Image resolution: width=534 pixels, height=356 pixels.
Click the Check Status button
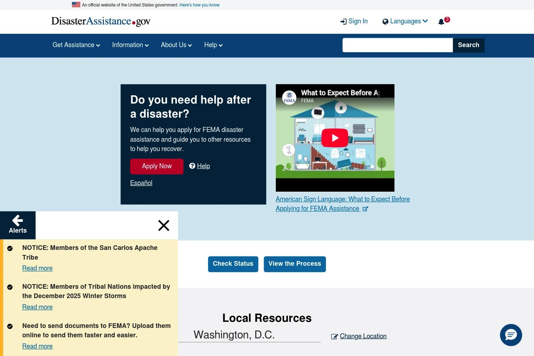pos(233,264)
